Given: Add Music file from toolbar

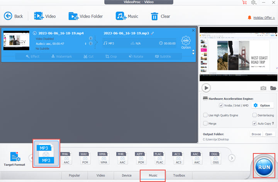Looking at the screenshot, I should click(x=127, y=16).
